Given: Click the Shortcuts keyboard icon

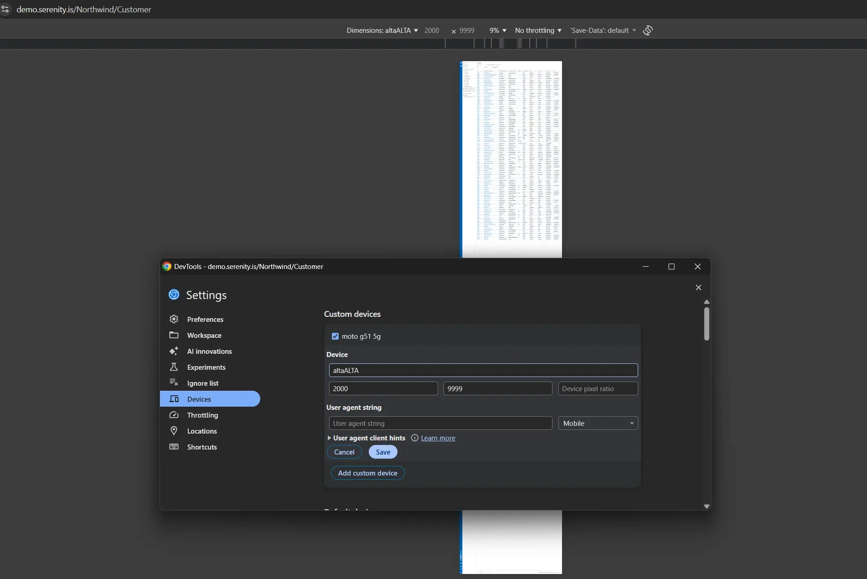Looking at the screenshot, I should tap(174, 447).
